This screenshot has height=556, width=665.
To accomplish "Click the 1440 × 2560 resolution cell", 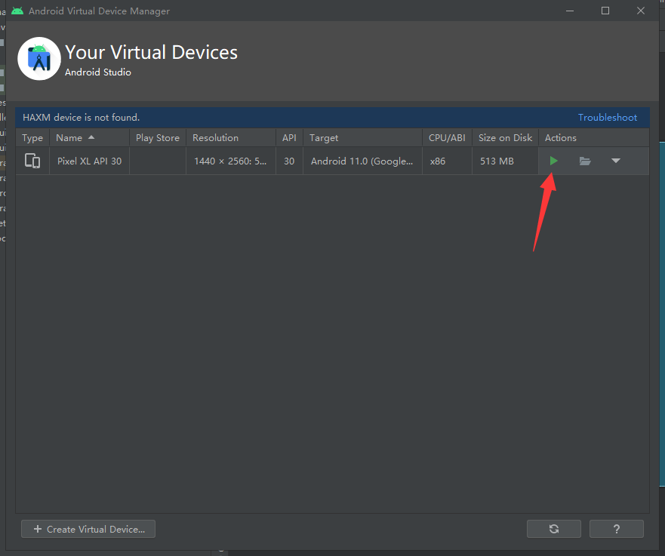I will click(x=231, y=161).
